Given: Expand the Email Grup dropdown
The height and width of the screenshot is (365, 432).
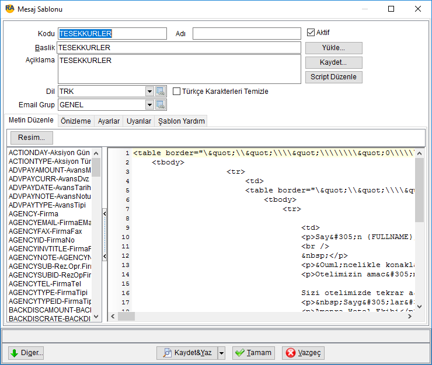Looking at the screenshot, I should 149,104.
